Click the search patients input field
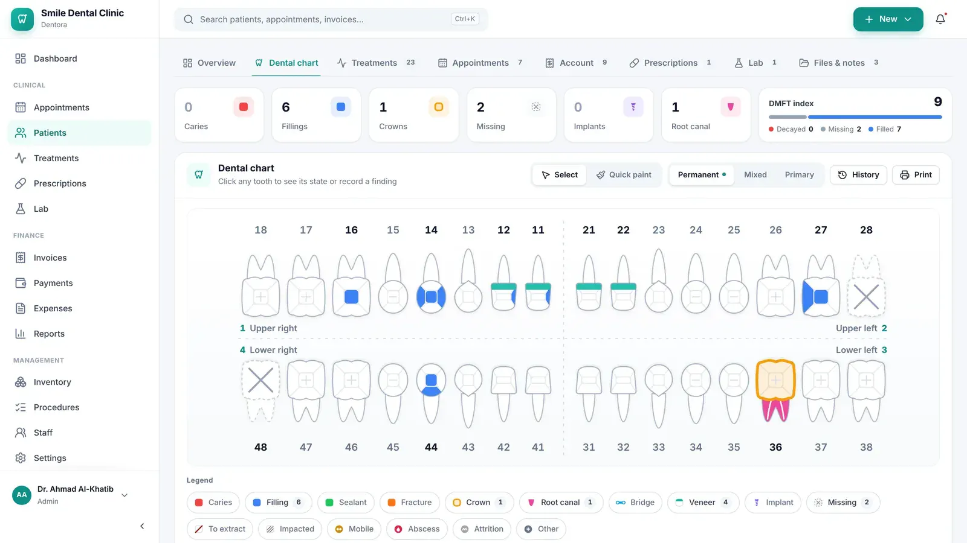The width and height of the screenshot is (967, 543). click(331, 19)
